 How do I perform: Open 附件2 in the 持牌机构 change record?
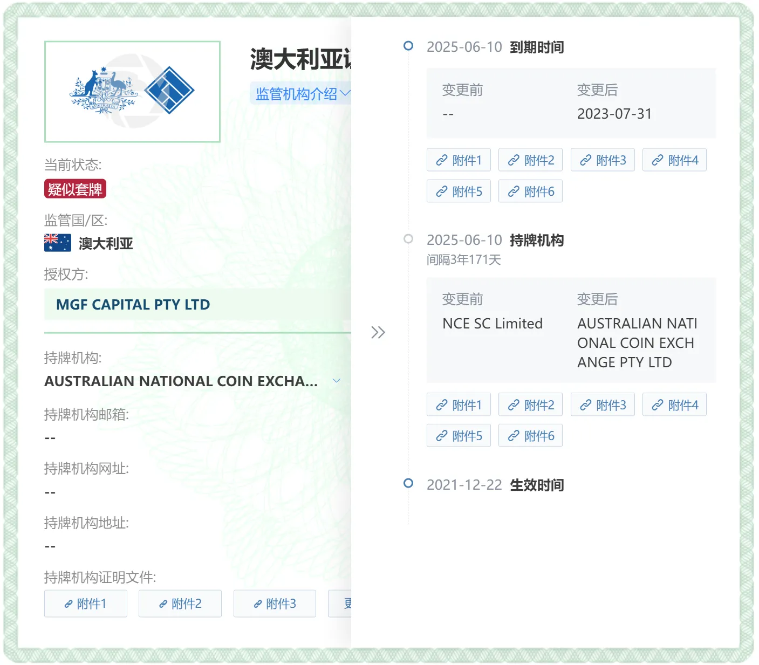click(x=531, y=405)
